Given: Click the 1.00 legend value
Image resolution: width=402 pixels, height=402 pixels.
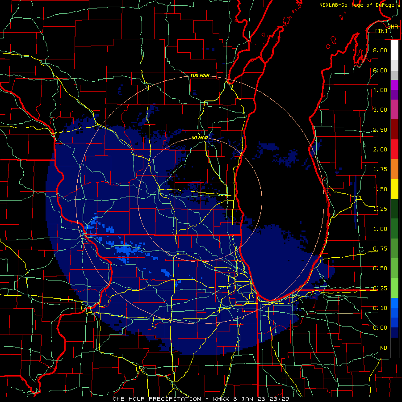Looking at the screenshot, I should [x=380, y=229].
